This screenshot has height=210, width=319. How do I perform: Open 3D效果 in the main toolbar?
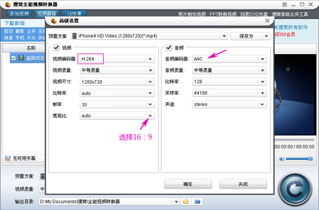(x=74, y=14)
